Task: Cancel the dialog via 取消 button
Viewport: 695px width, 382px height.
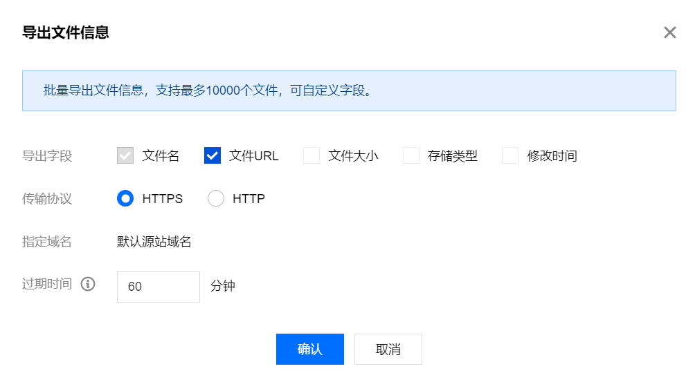Action: click(388, 350)
